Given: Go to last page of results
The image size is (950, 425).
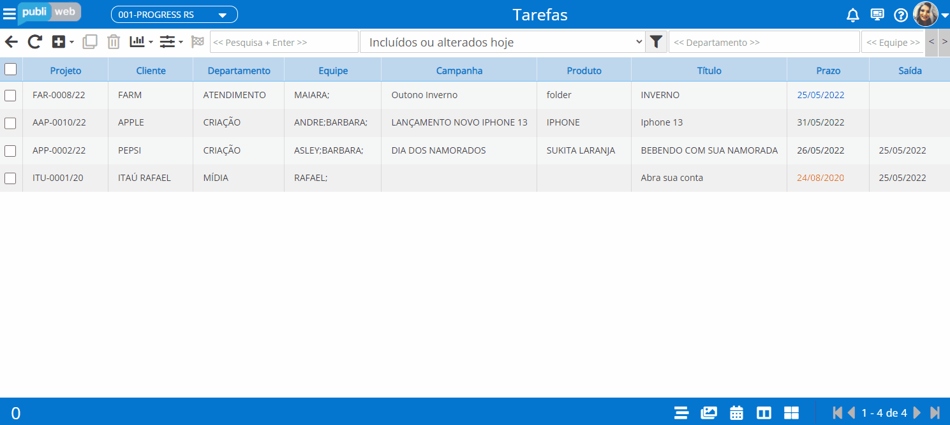Looking at the screenshot, I should point(935,413).
